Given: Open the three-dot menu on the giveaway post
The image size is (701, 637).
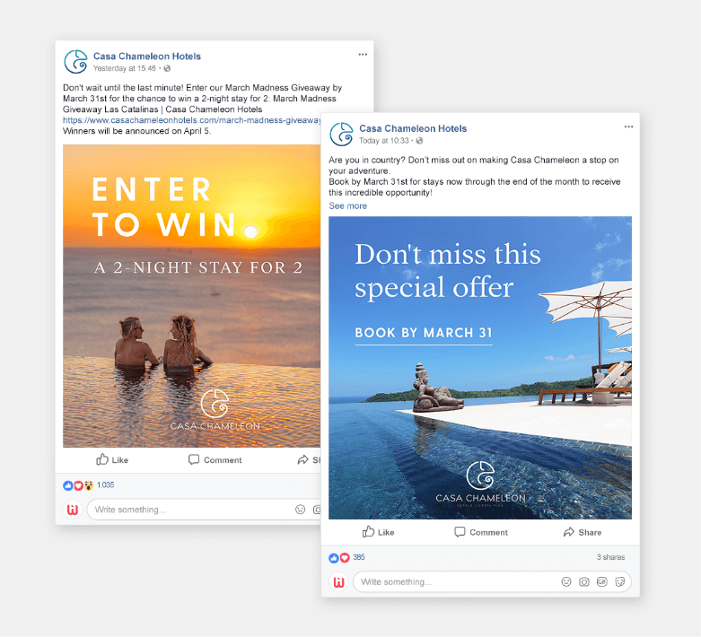Looking at the screenshot, I should 363,55.
